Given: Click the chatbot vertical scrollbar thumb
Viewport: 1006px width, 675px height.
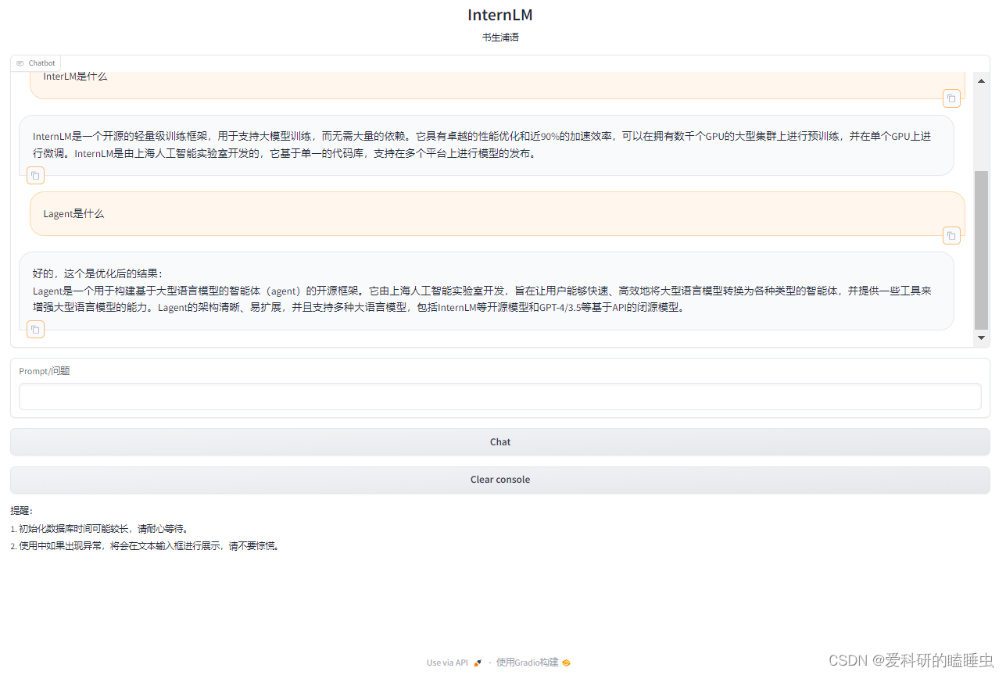Looking at the screenshot, I should coord(982,250).
